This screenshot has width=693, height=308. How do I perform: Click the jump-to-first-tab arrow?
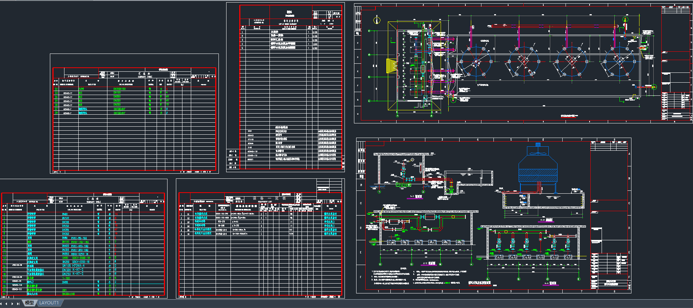(x=1, y=303)
